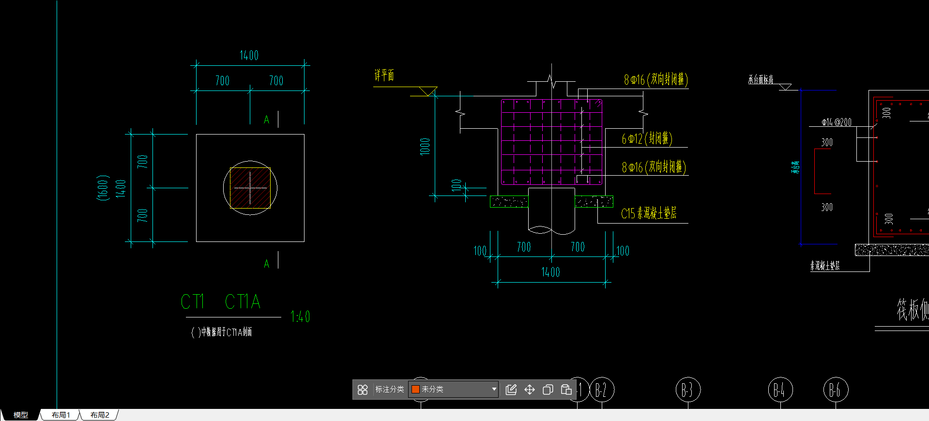Image resolution: width=929 pixels, height=421 pixels.
Task: Click the B-6 grid axis bubble
Action: [836, 390]
